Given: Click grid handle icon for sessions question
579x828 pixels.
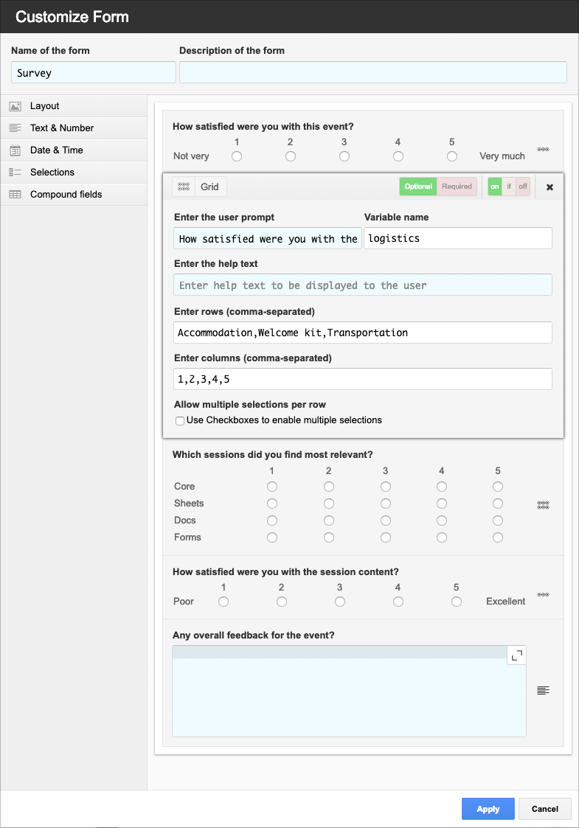Looking at the screenshot, I should pyautogui.click(x=543, y=505).
